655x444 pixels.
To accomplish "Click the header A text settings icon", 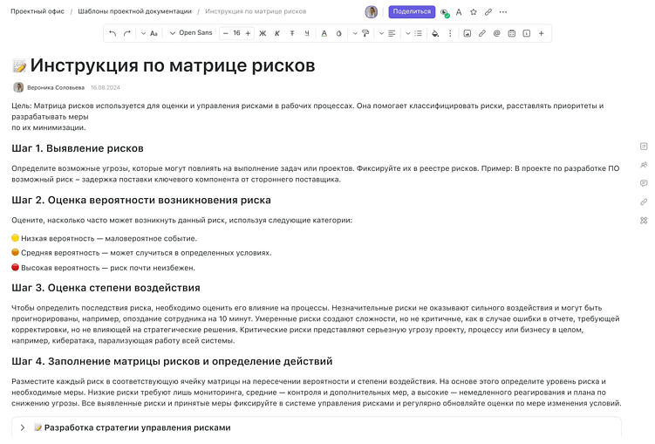I will coord(459,12).
